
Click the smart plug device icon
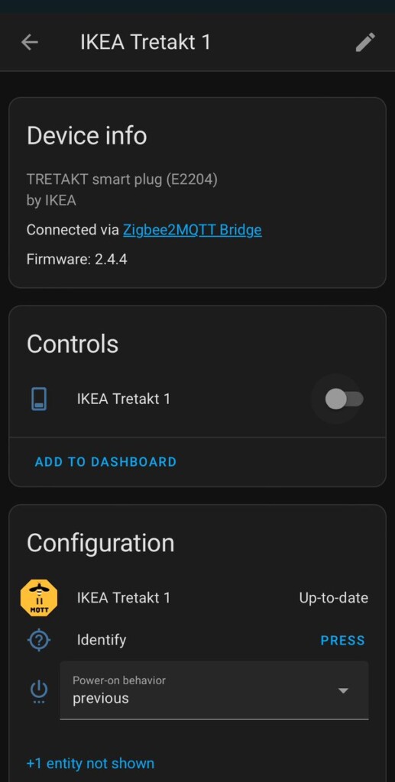point(39,399)
